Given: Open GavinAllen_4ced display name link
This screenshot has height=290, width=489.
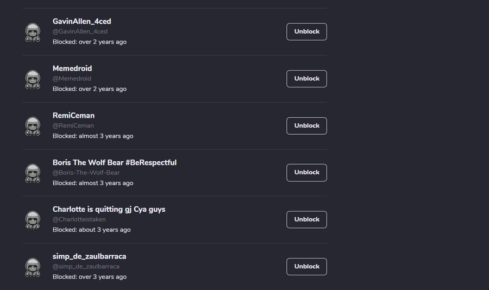Looking at the screenshot, I should pos(81,21).
